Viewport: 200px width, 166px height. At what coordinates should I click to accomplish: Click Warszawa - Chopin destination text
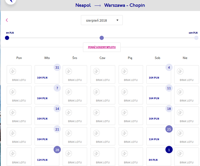[125, 5]
